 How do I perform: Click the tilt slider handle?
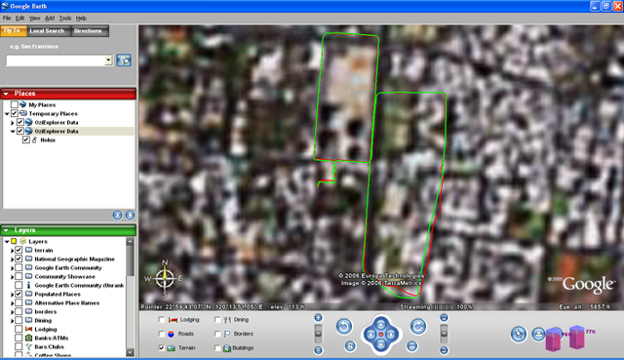[x=444, y=334]
